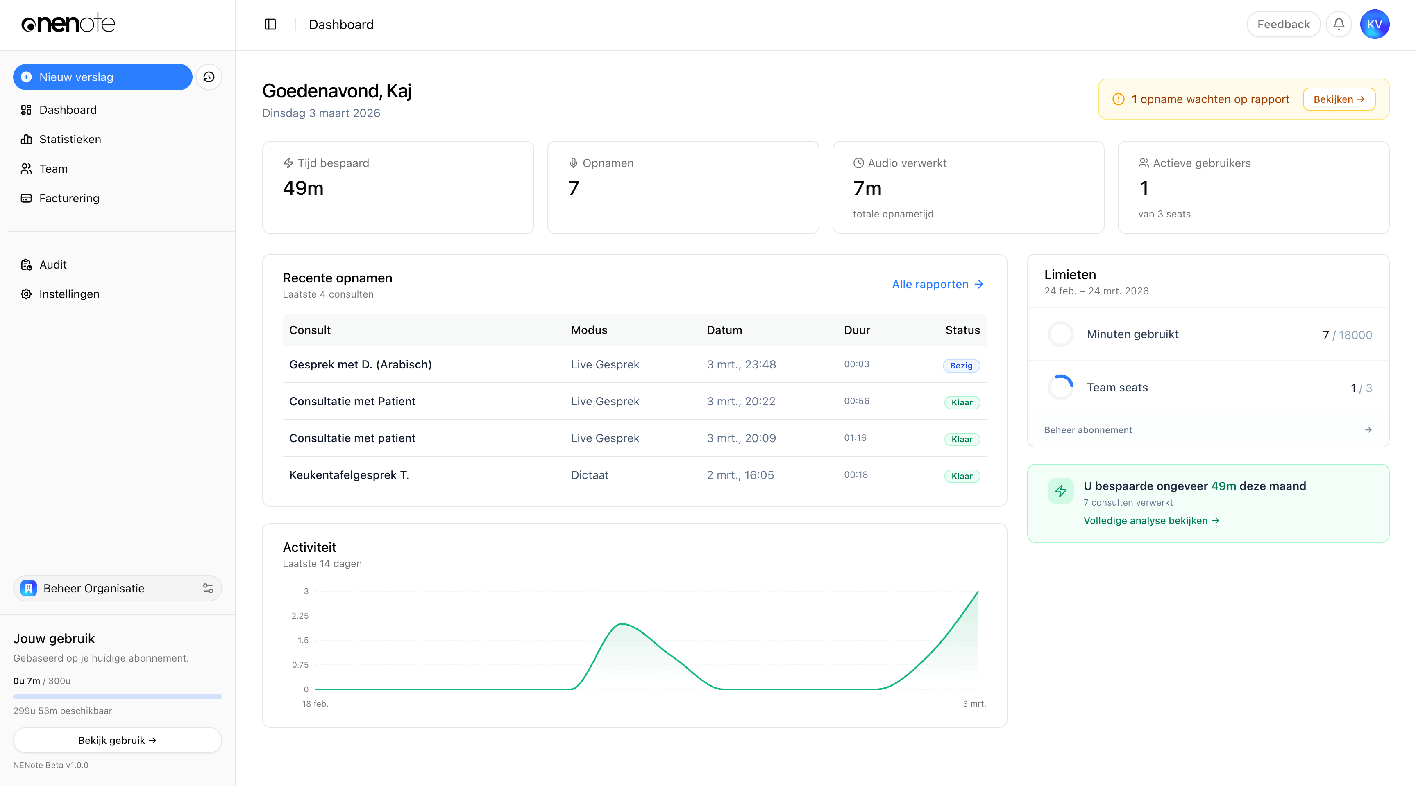The width and height of the screenshot is (1416, 786).
Task: Click the recording history clock icon
Action: pyautogui.click(x=209, y=77)
